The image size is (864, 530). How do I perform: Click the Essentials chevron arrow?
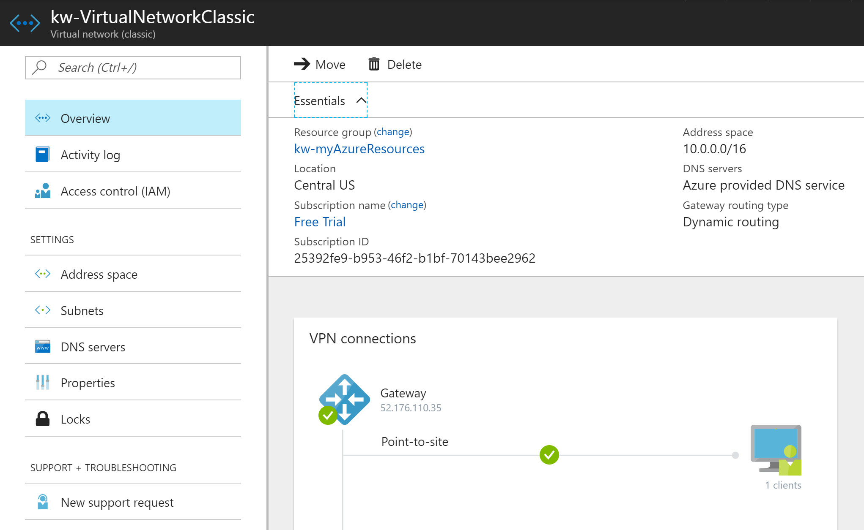click(x=361, y=101)
